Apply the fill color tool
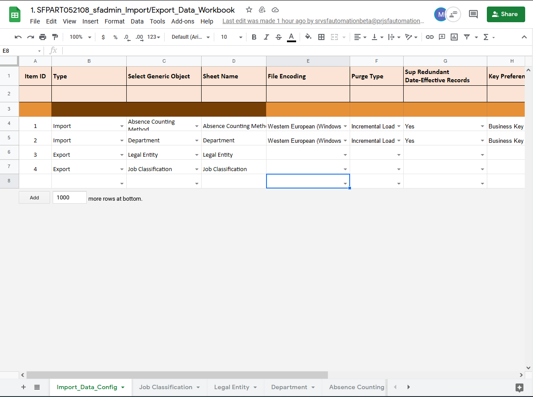Screen dimensions: 533x397 coord(308,37)
